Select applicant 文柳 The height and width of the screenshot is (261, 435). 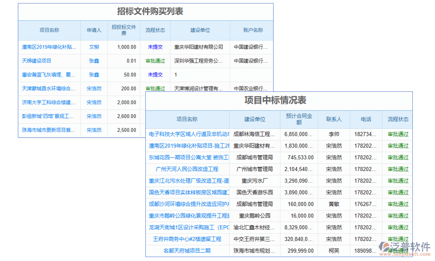[94, 47]
